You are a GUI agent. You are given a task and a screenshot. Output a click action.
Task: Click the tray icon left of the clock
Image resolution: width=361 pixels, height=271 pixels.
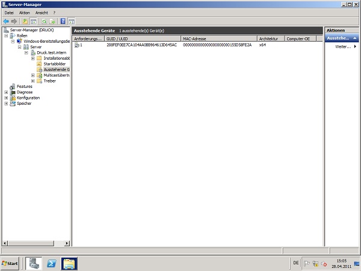pos(324,264)
